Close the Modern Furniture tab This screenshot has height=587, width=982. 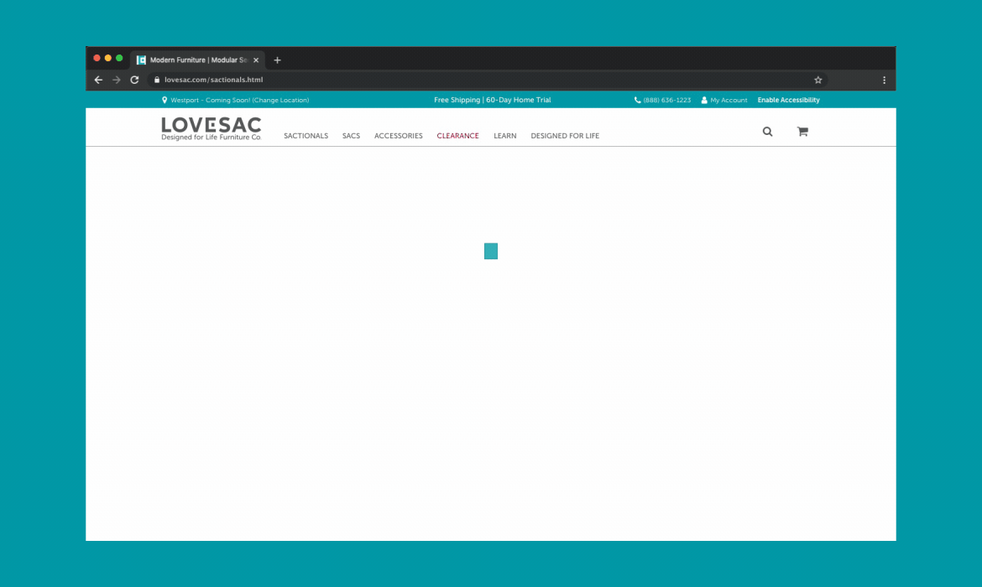click(x=256, y=60)
